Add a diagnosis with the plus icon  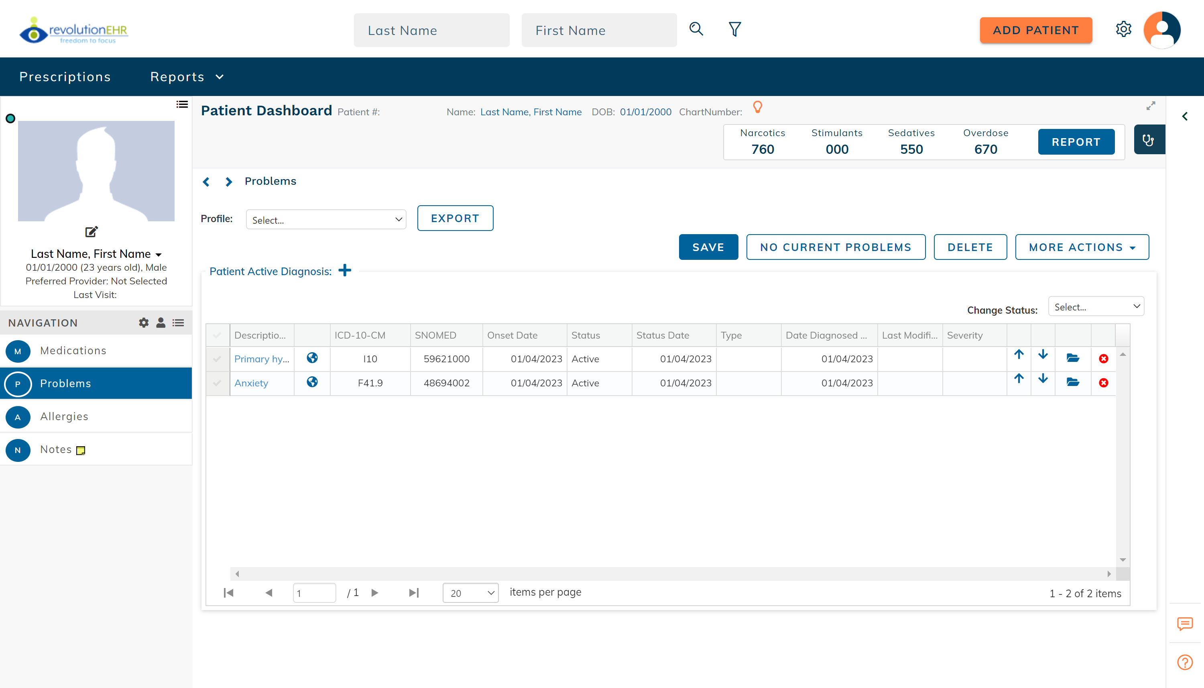(x=345, y=271)
